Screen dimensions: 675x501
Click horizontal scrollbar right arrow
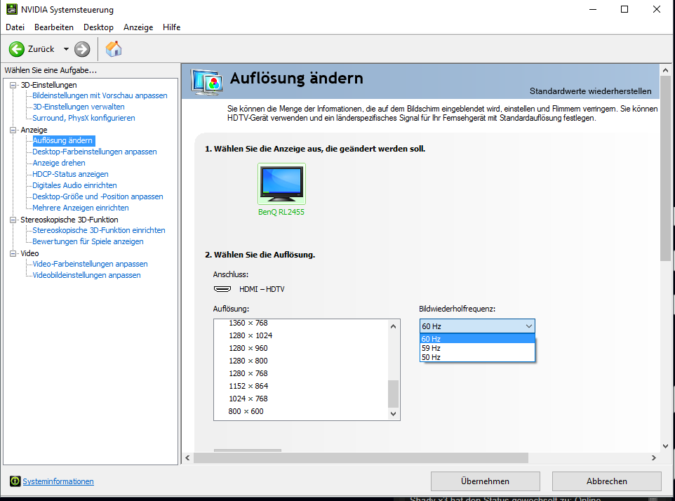pyautogui.click(x=654, y=458)
